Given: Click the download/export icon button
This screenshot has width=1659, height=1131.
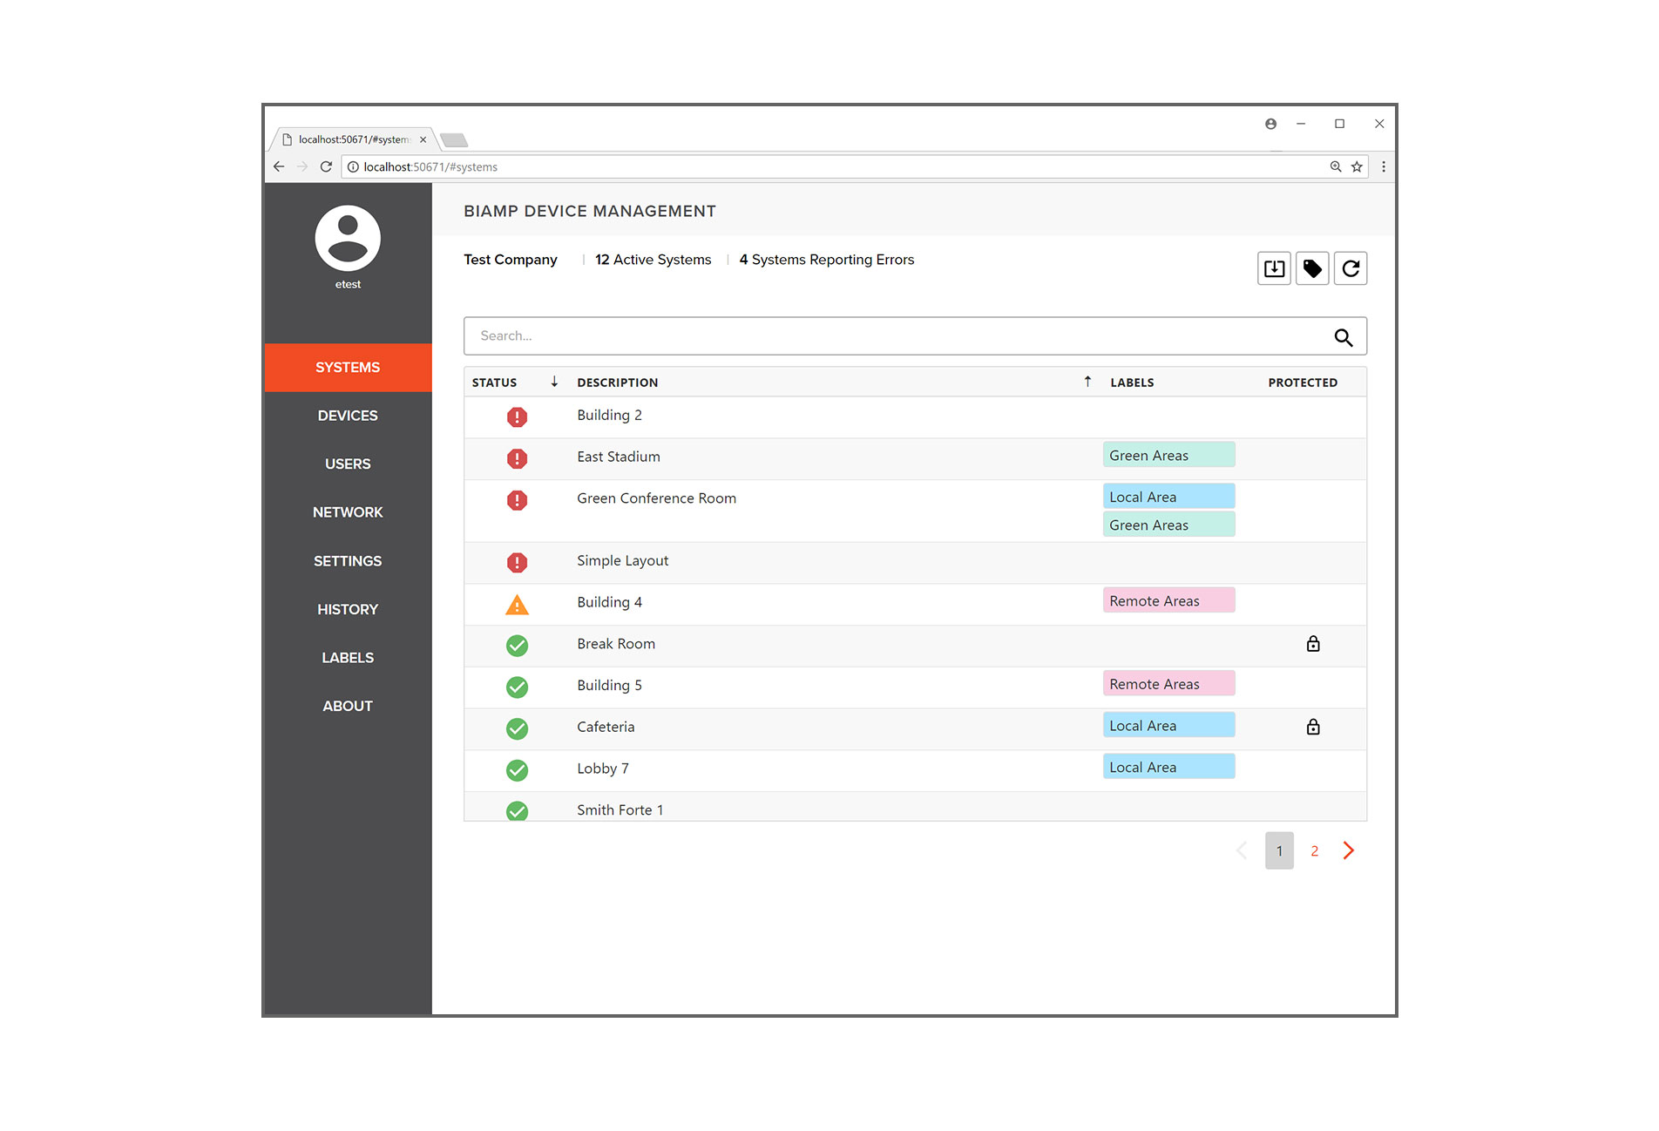Looking at the screenshot, I should (1274, 268).
